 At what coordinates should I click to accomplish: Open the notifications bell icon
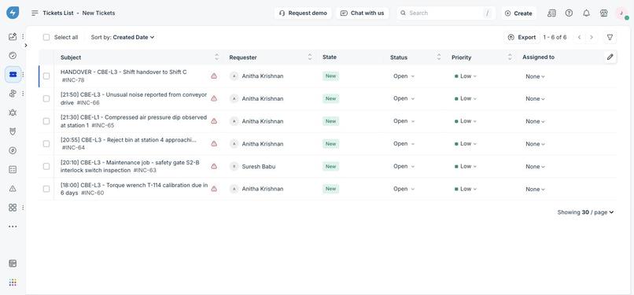(x=586, y=13)
